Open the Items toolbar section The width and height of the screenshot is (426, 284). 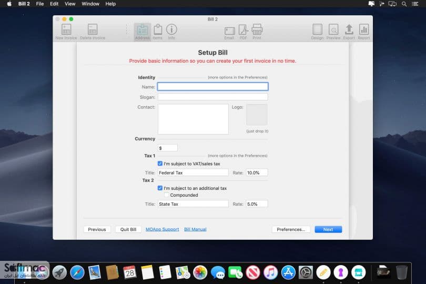pos(158,32)
